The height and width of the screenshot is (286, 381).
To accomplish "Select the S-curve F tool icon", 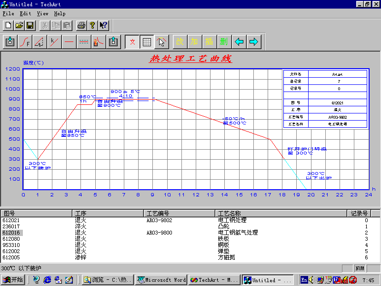I will click(25, 41).
